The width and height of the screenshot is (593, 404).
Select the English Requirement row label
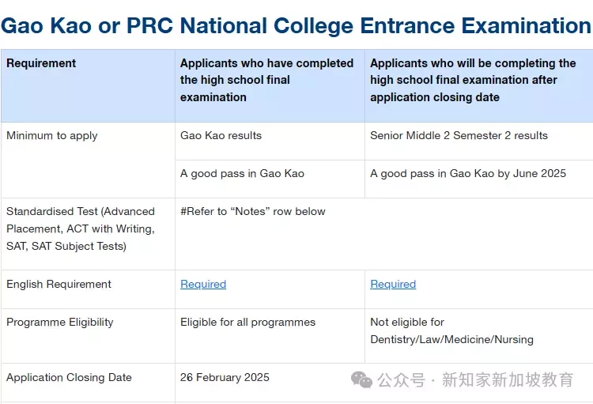tap(59, 284)
